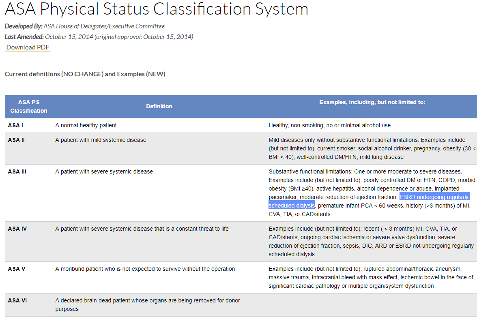Select the ASA IV row label

[x=17, y=229]
